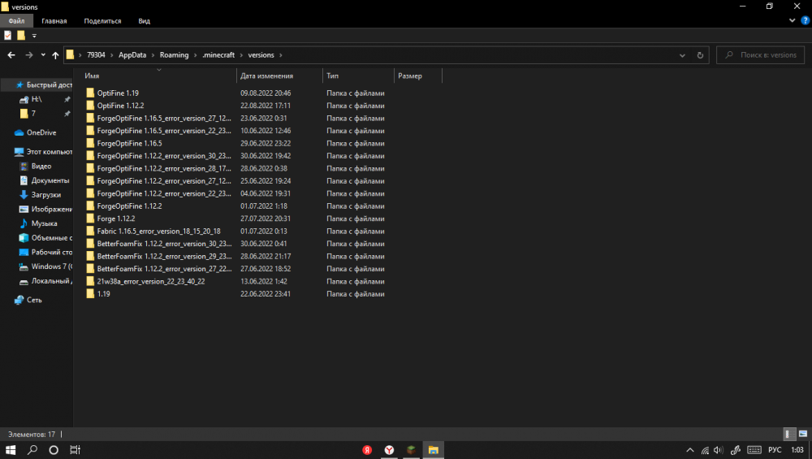Select Fabric 1.16.5_error_version_18_15_20_18 folder
The width and height of the screenshot is (812, 459).
pyautogui.click(x=158, y=231)
